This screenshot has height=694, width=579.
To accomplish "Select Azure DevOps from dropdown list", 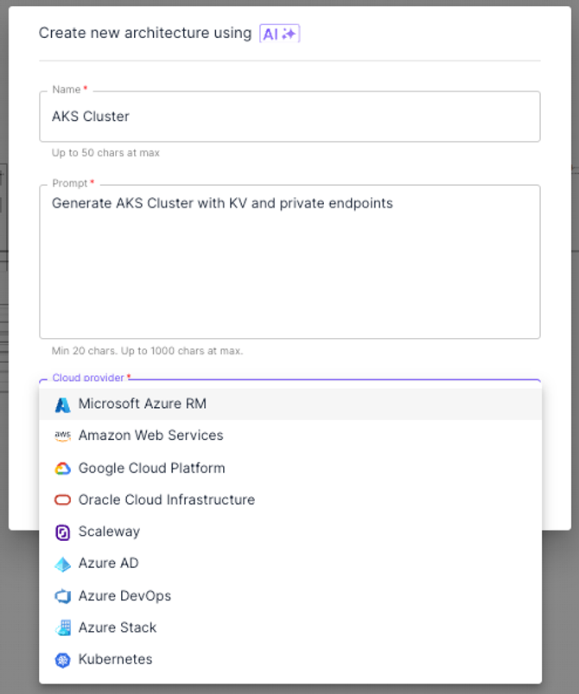I will tap(125, 595).
